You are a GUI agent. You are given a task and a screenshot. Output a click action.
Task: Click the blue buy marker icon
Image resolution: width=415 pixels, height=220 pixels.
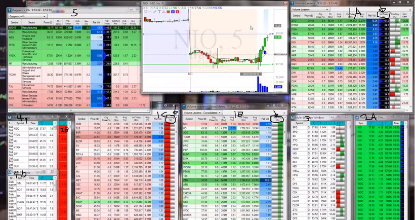[x=173, y=12]
